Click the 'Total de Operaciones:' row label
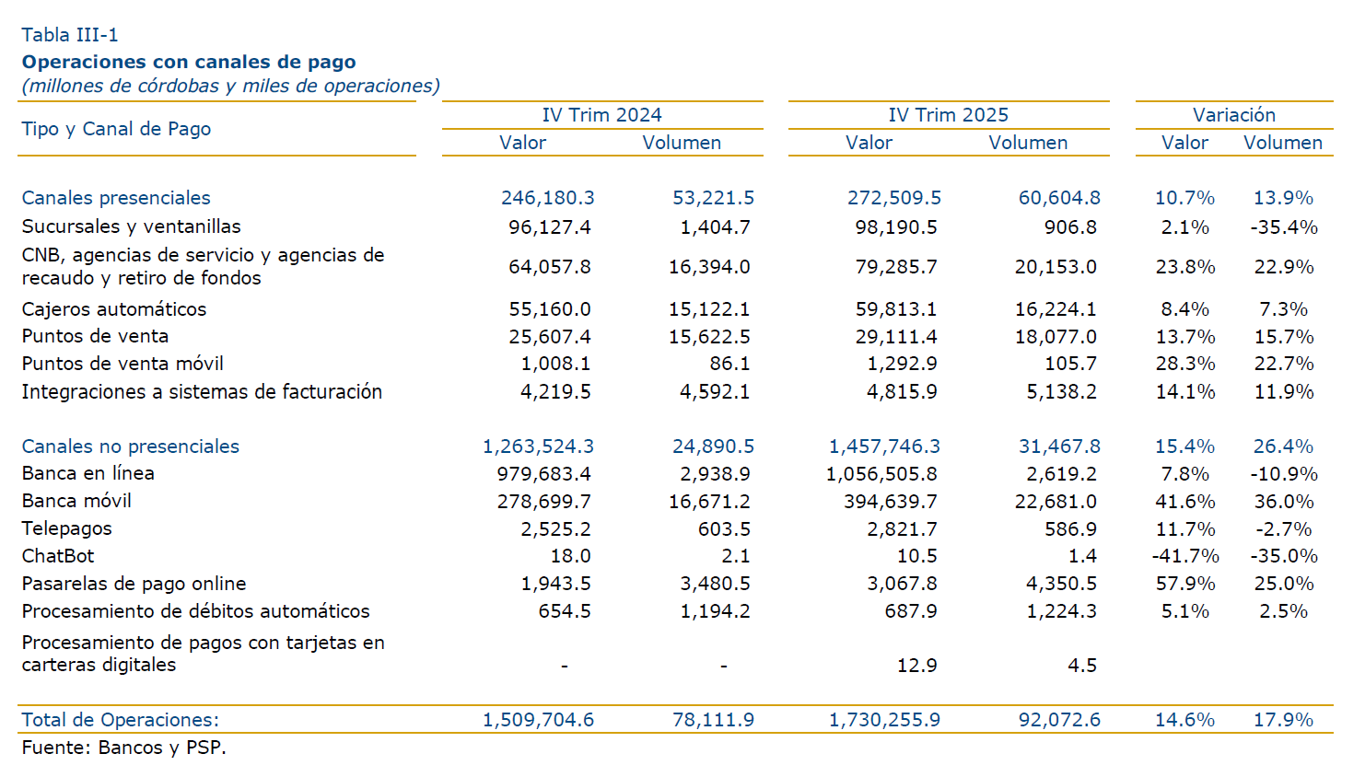 (120, 720)
